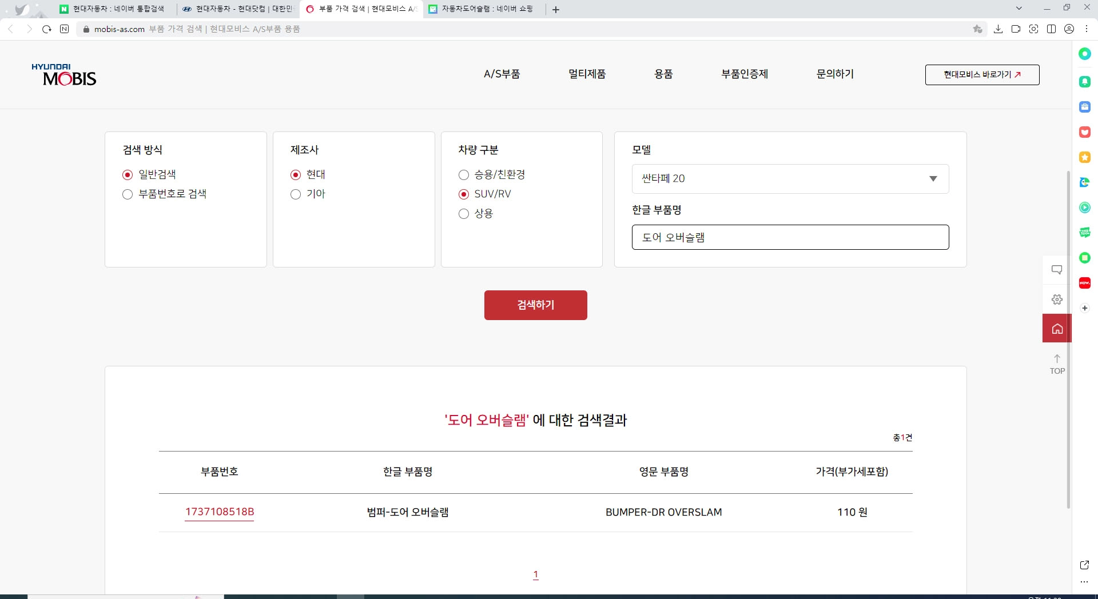This screenshot has height=599, width=1098.
Task: Open the page settings gear icon
Action: point(1057,299)
